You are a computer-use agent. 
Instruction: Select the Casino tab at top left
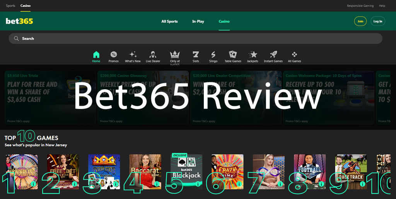coord(26,5)
